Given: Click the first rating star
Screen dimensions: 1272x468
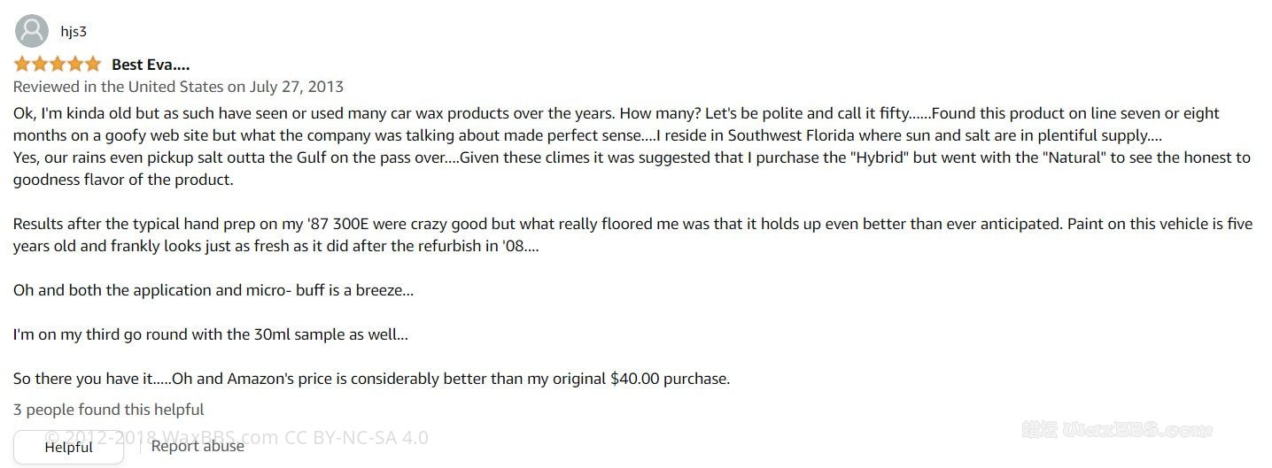Looking at the screenshot, I should [22, 64].
